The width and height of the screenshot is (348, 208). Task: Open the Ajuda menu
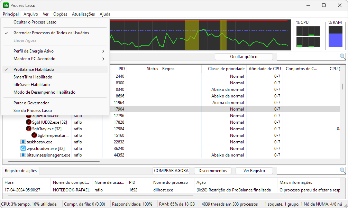coord(105,14)
